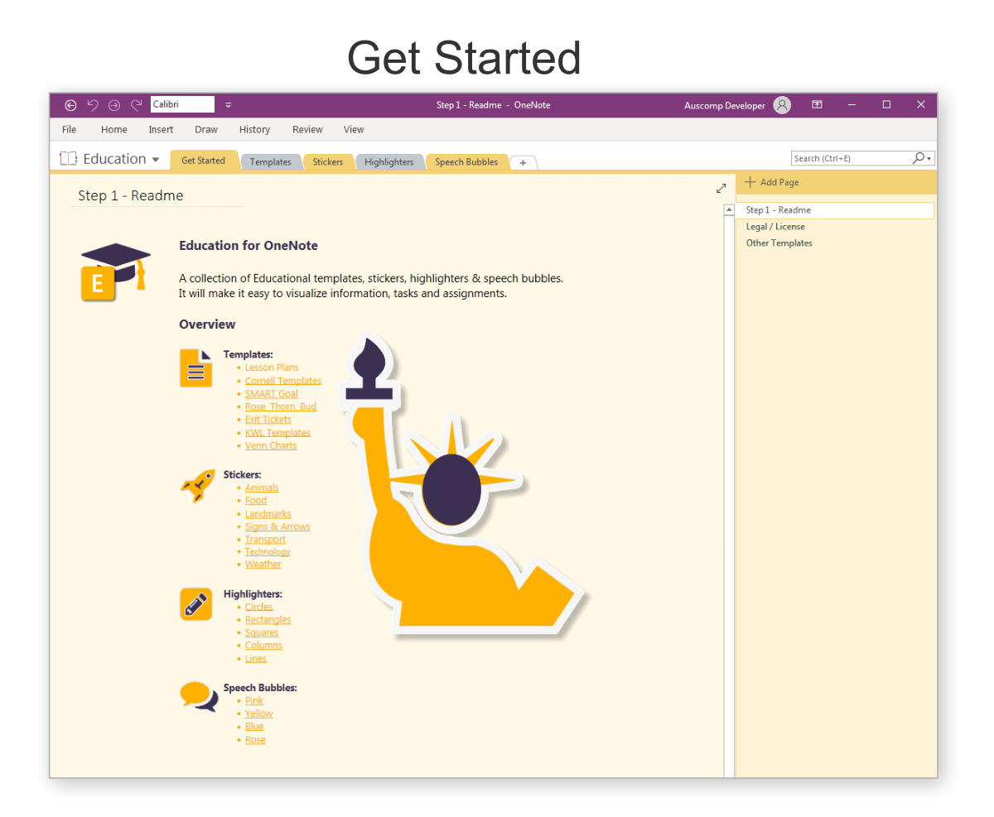The image size is (994, 817).
Task: Switch to the Speech Bubbles section tab
Action: point(466,162)
